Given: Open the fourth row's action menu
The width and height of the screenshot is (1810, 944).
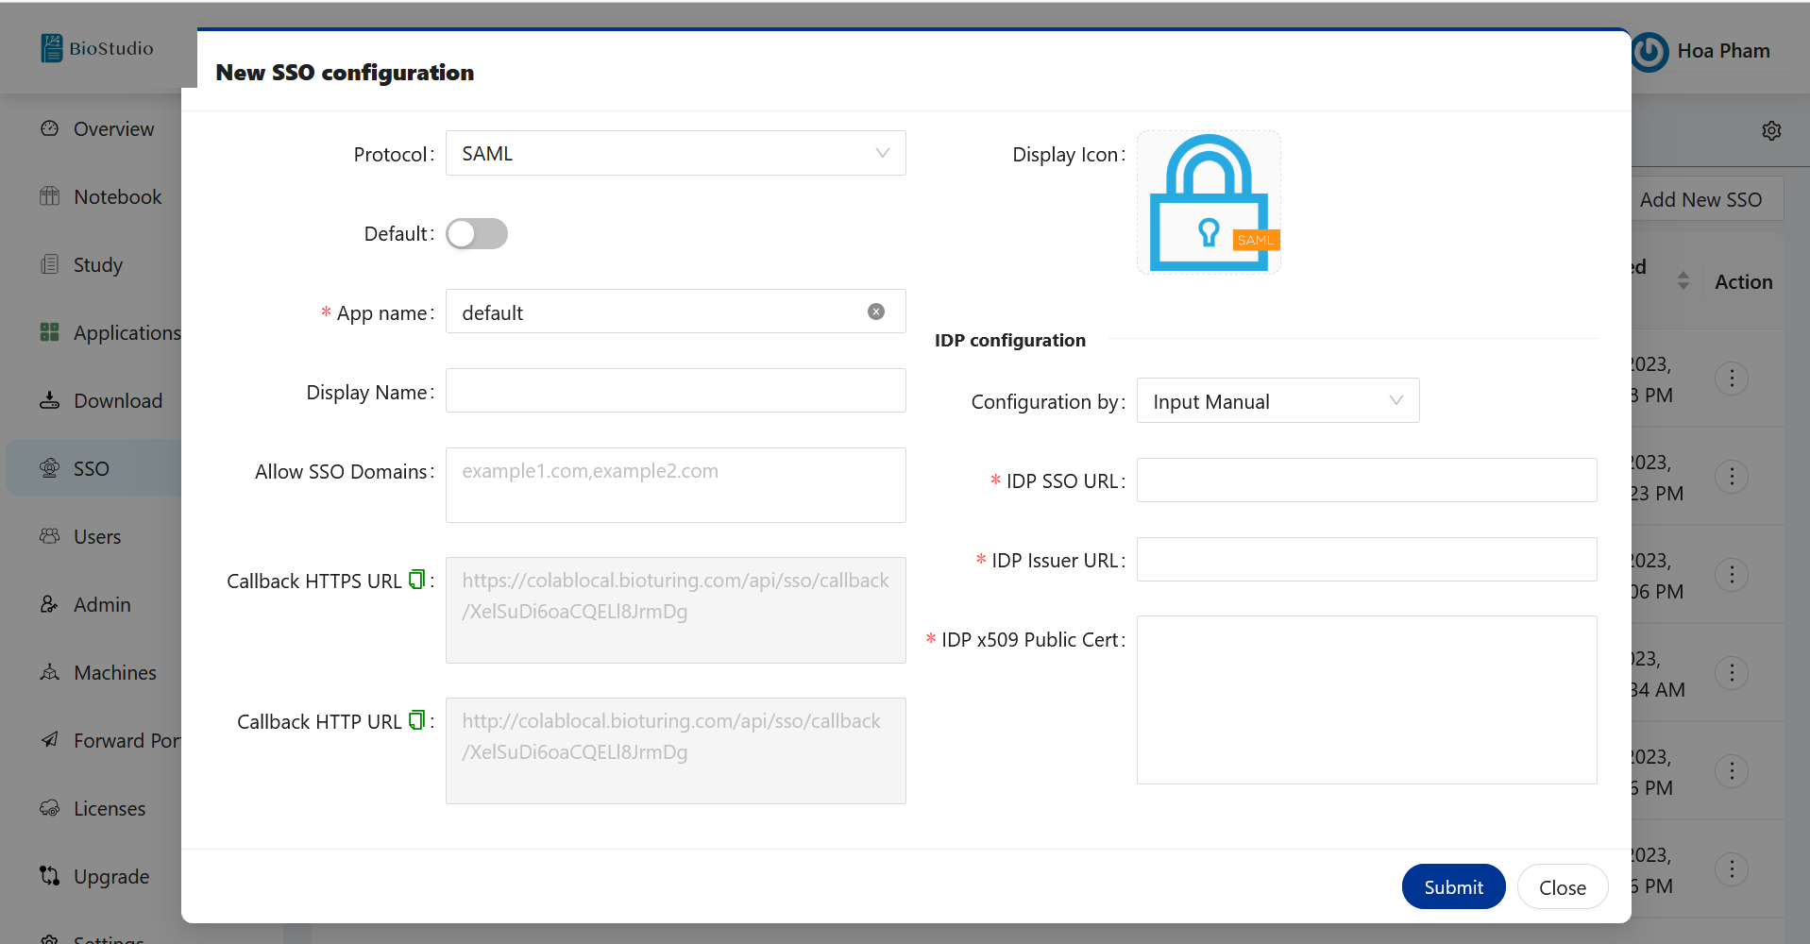Looking at the screenshot, I should (x=1732, y=673).
